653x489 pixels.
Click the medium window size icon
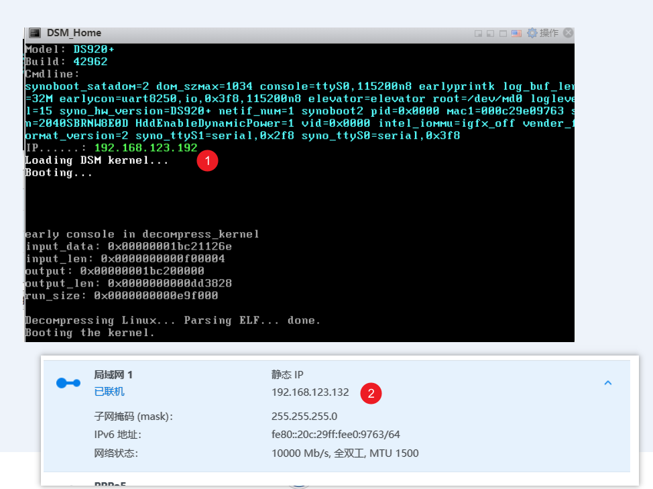(x=490, y=32)
